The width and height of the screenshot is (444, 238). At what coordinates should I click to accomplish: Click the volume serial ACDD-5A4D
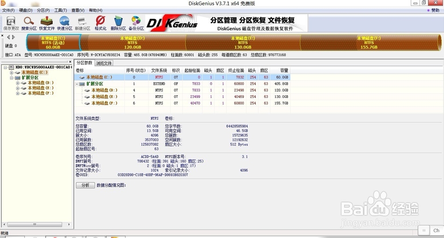(150, 156)
